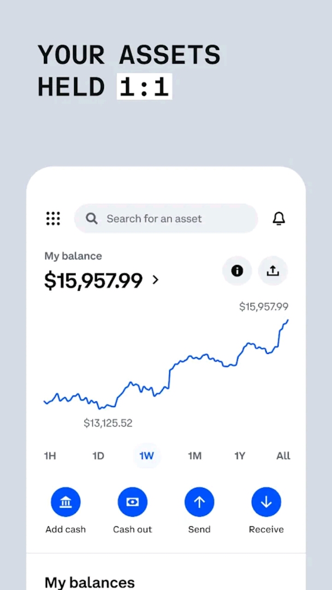The width and height of the screenshot is (332, 590).
Task: Tap the $15,957.99 balance amount
Action: (94, 280)
